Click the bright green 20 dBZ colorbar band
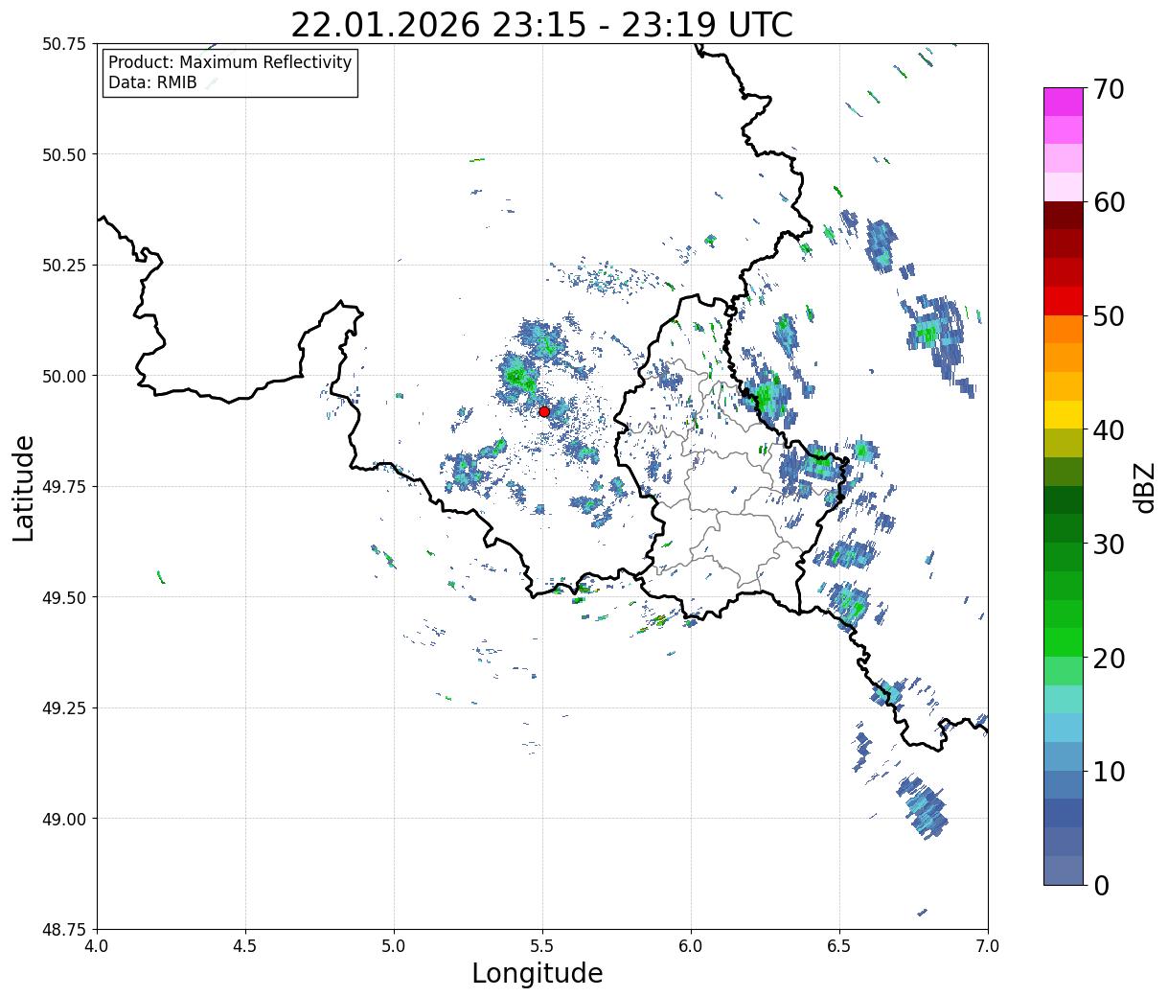The width and height of the screenshot is (1168, 997). pos(1064,642)
